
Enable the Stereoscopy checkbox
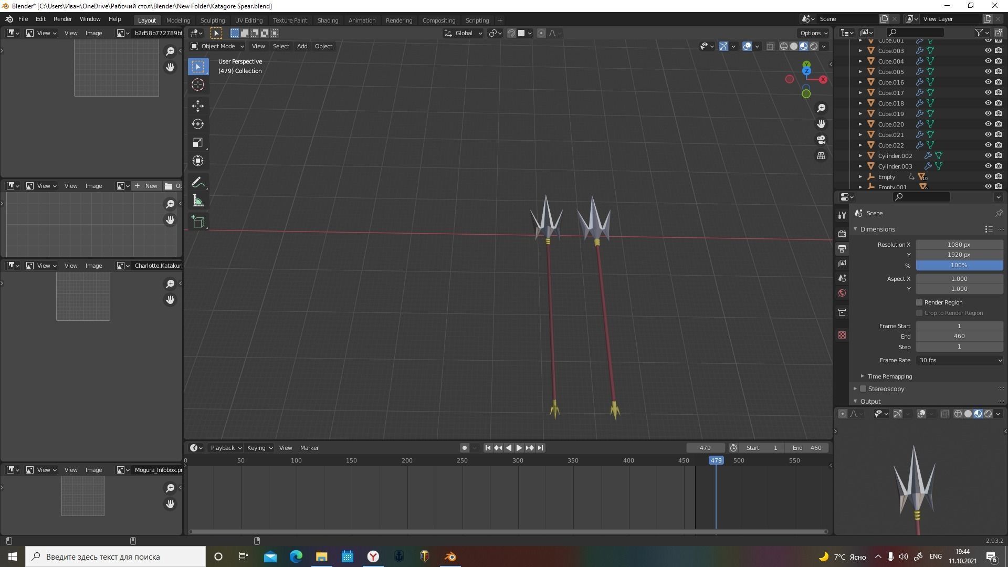coord(863,389)
